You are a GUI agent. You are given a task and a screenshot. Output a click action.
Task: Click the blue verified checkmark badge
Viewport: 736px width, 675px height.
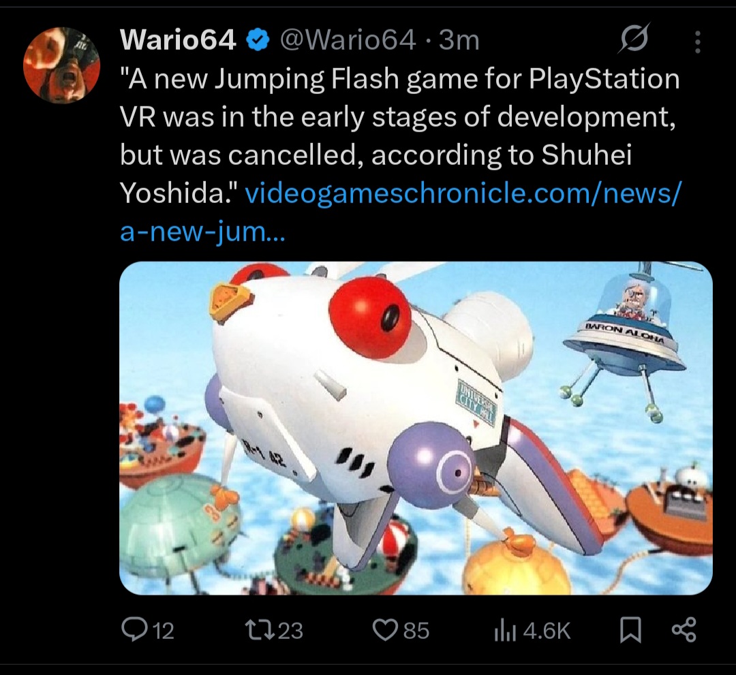coord(257,40)
